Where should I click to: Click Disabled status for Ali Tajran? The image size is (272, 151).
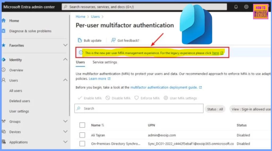(x=243, y=135)
